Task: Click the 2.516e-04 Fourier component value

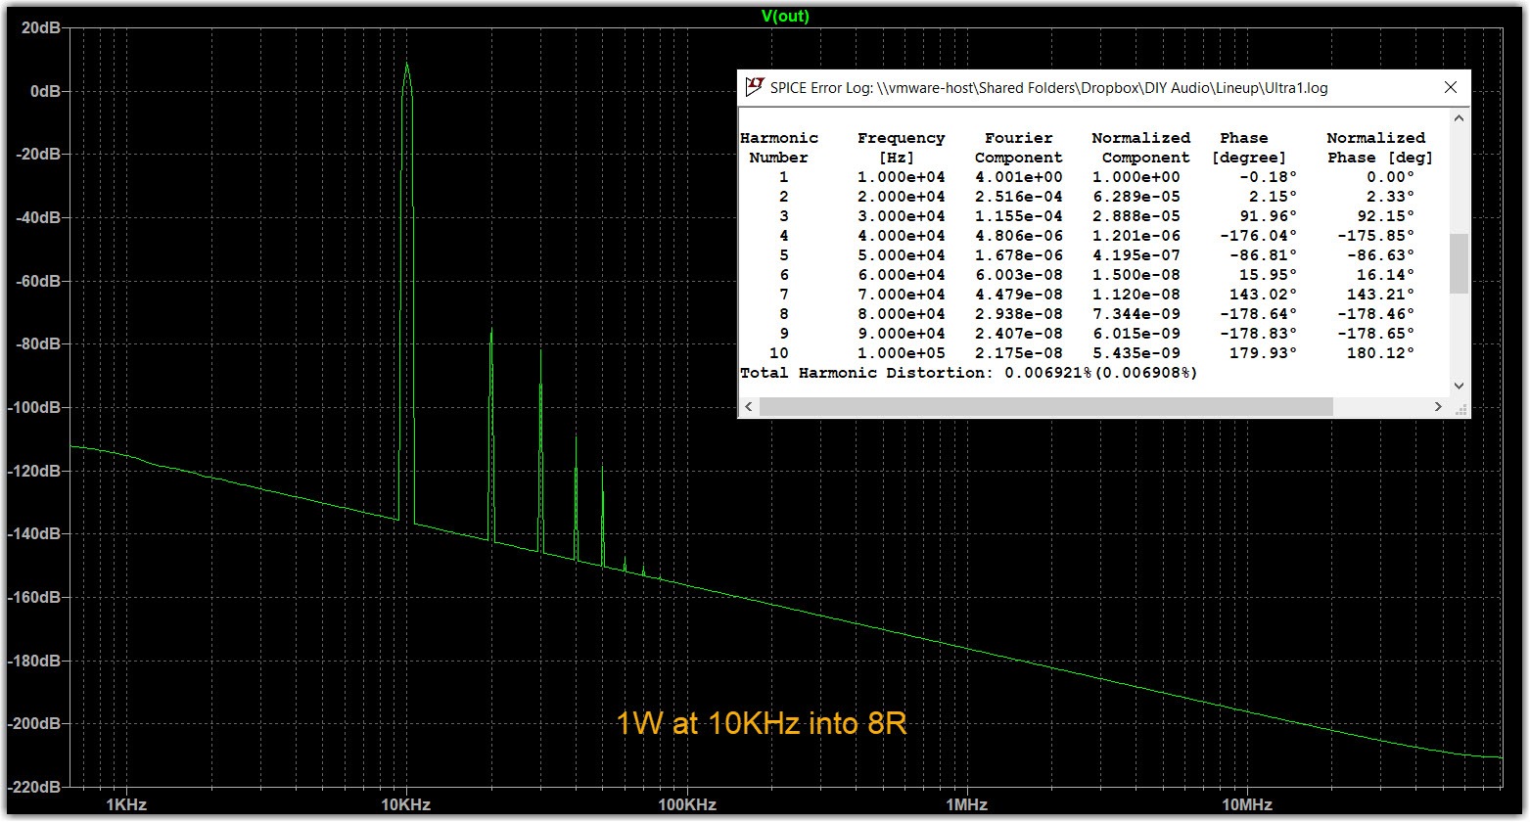Action: (x=1018, y=197)
